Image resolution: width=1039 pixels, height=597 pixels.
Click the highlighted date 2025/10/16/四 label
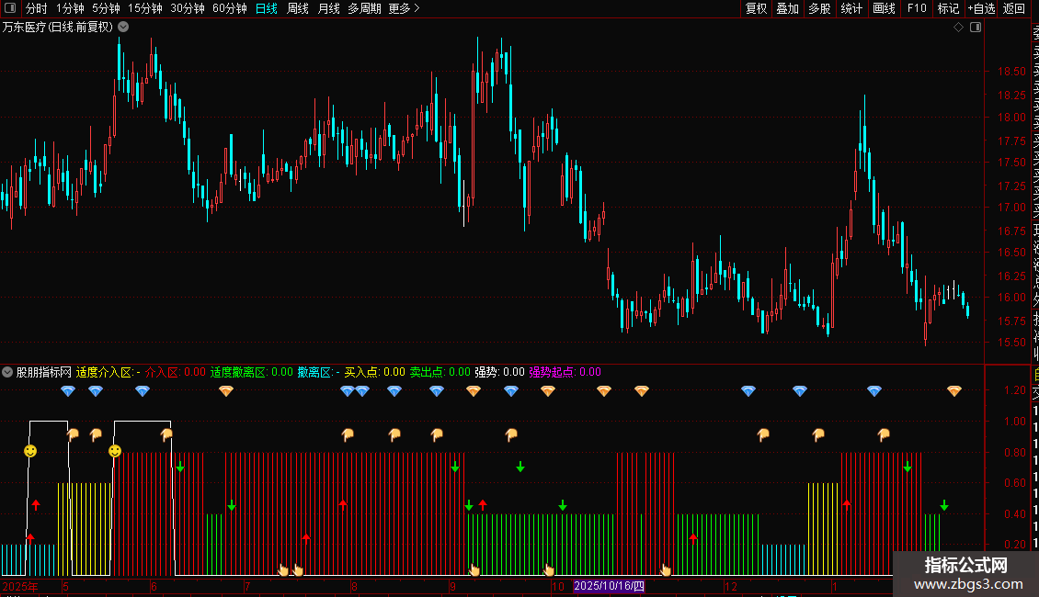609,586
